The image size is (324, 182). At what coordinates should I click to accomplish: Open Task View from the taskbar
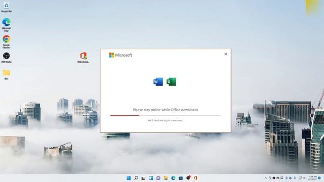click(x=143, y=178)
